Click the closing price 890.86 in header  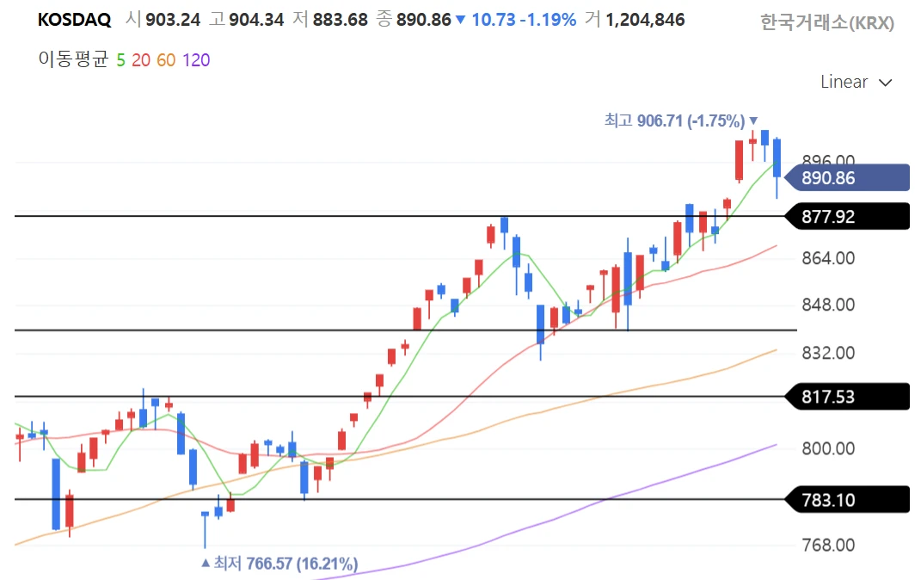click(x=423, y=19)
